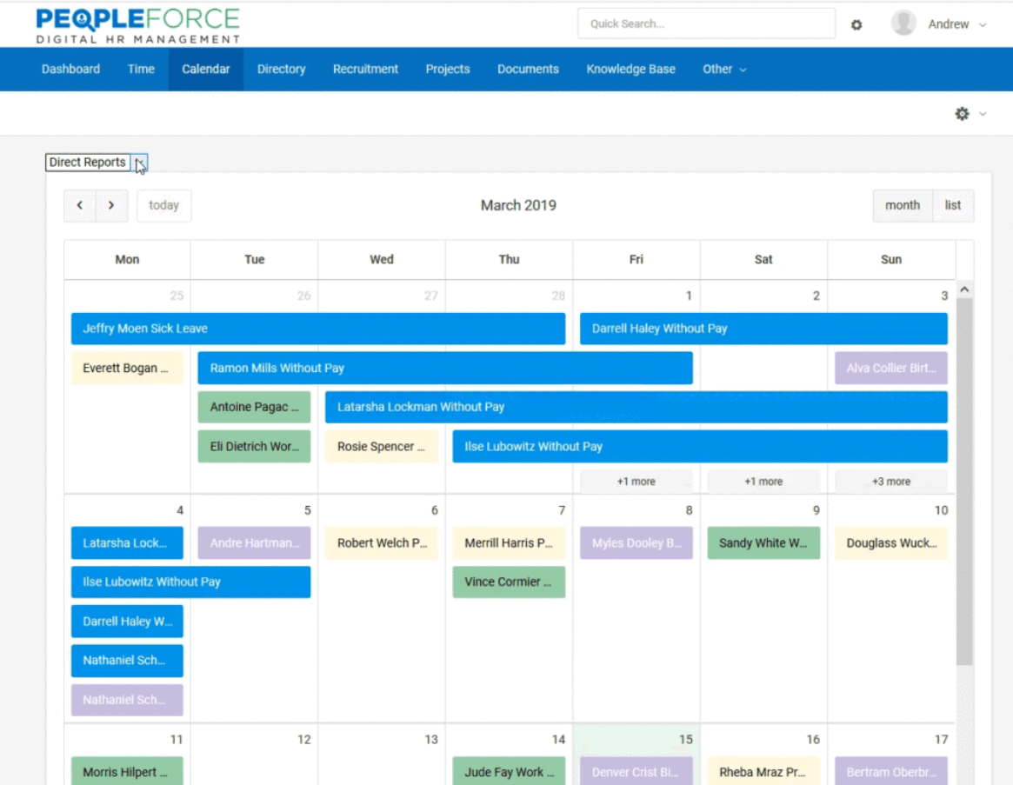The width and height of the screenshot is (1013, 785).
Task: Switch to list view
Action: coord(953,205)
